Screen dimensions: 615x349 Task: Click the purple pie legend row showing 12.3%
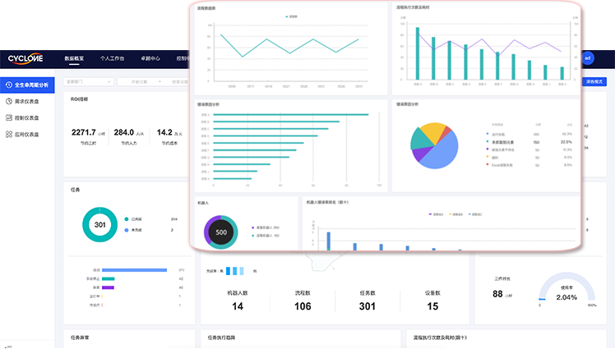coord(529,149)
